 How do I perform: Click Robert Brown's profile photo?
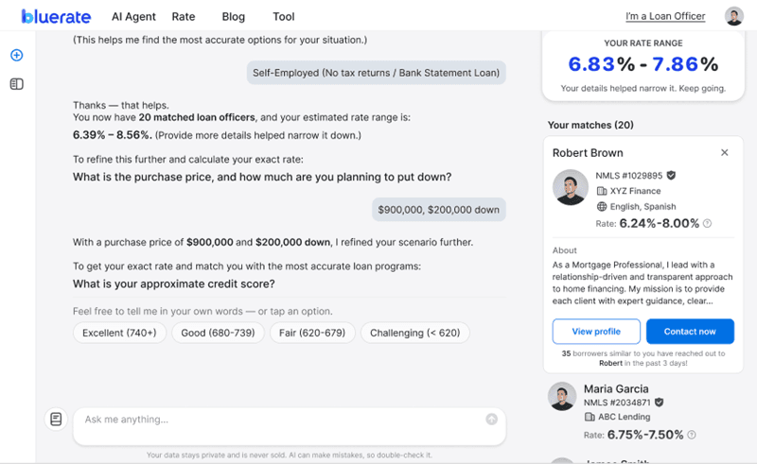(x=571, y=187)
